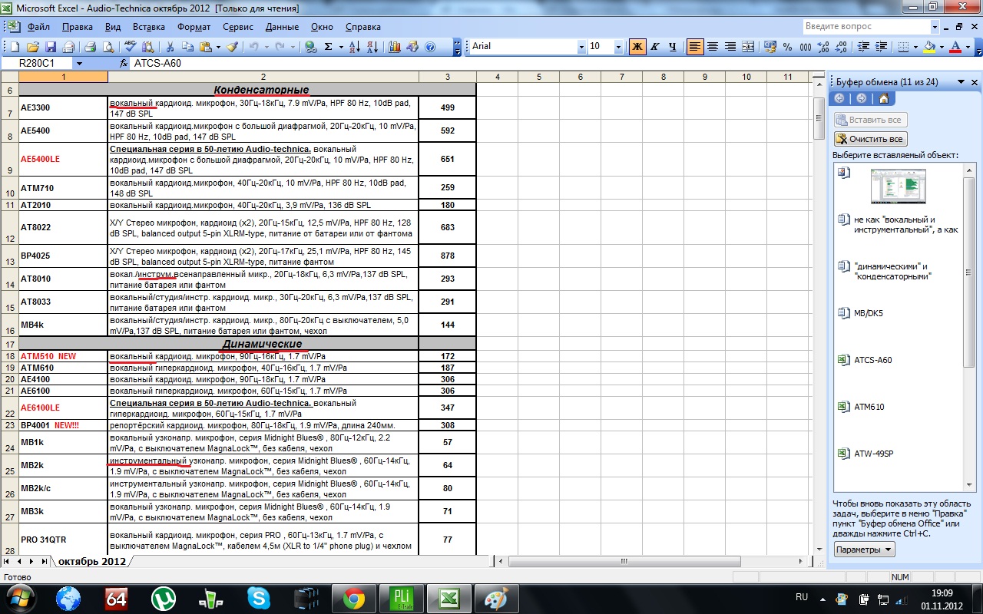This screenshot has width=983, height=614.
Task: Click the Merge and Center icon
Action: click(747, 47)
